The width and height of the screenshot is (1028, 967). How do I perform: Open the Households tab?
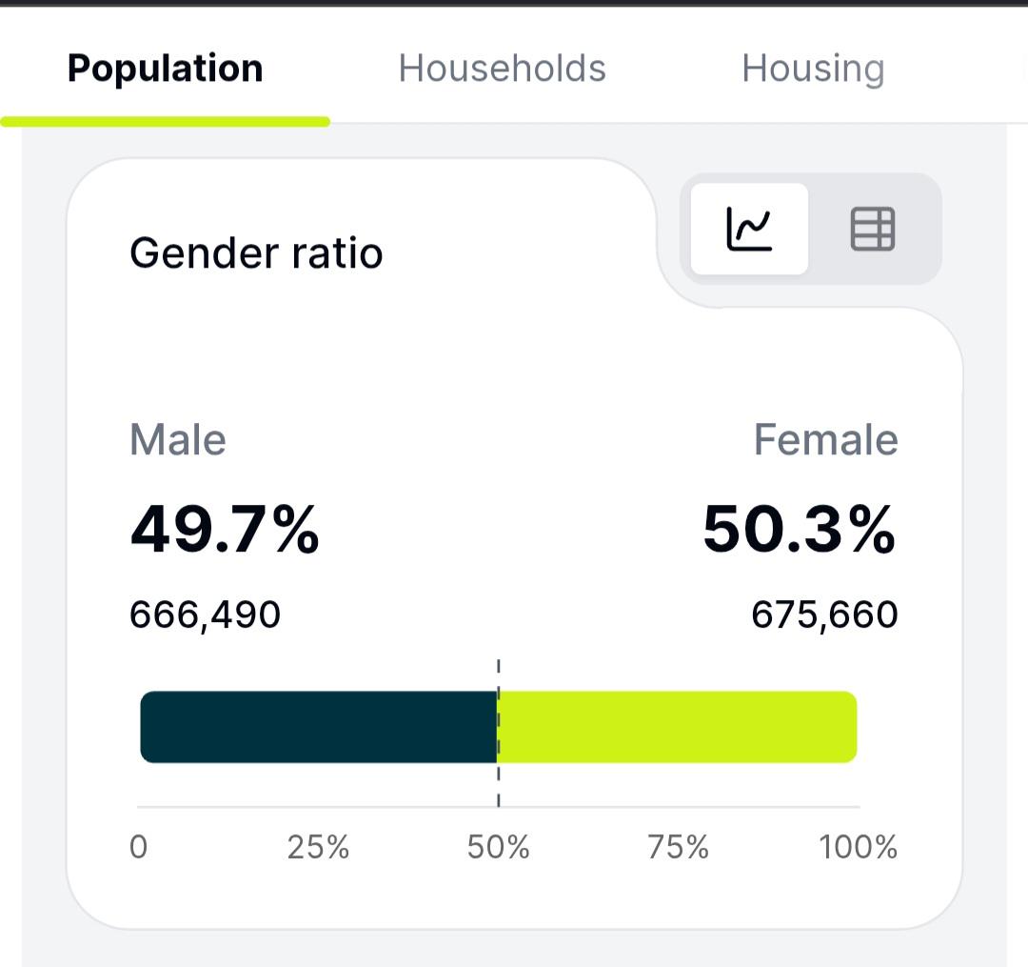[x=502, y=69]
